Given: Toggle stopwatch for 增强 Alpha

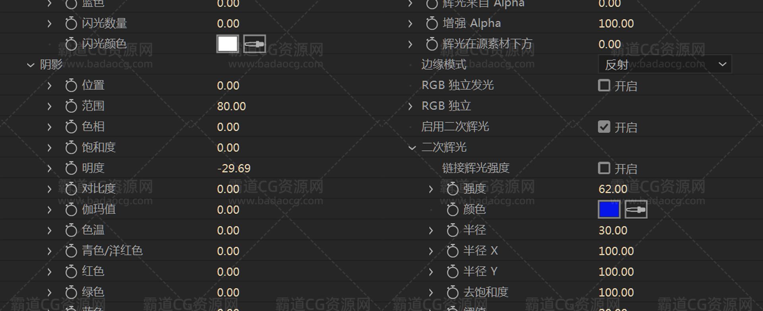Looking at the screenshot, I should click(x=432, y=23).
